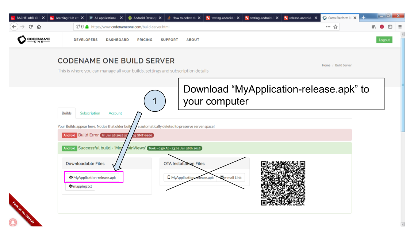Click the browser forward arrow
410x233 pixels.
click(x=23, y=27)
